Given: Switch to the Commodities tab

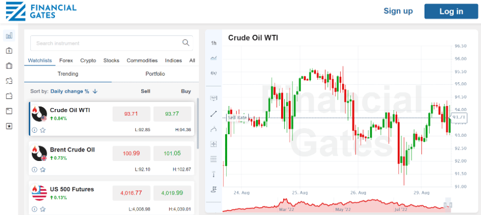Looking at the screenshot, I should click(142, 60).
